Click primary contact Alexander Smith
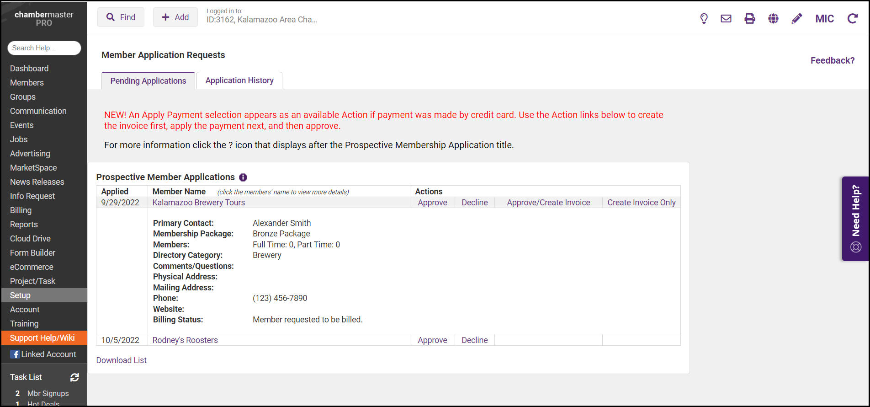870x407 pixels. [282, 223]
